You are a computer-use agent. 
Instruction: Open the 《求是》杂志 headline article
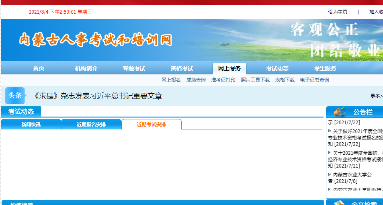(97, 96)
